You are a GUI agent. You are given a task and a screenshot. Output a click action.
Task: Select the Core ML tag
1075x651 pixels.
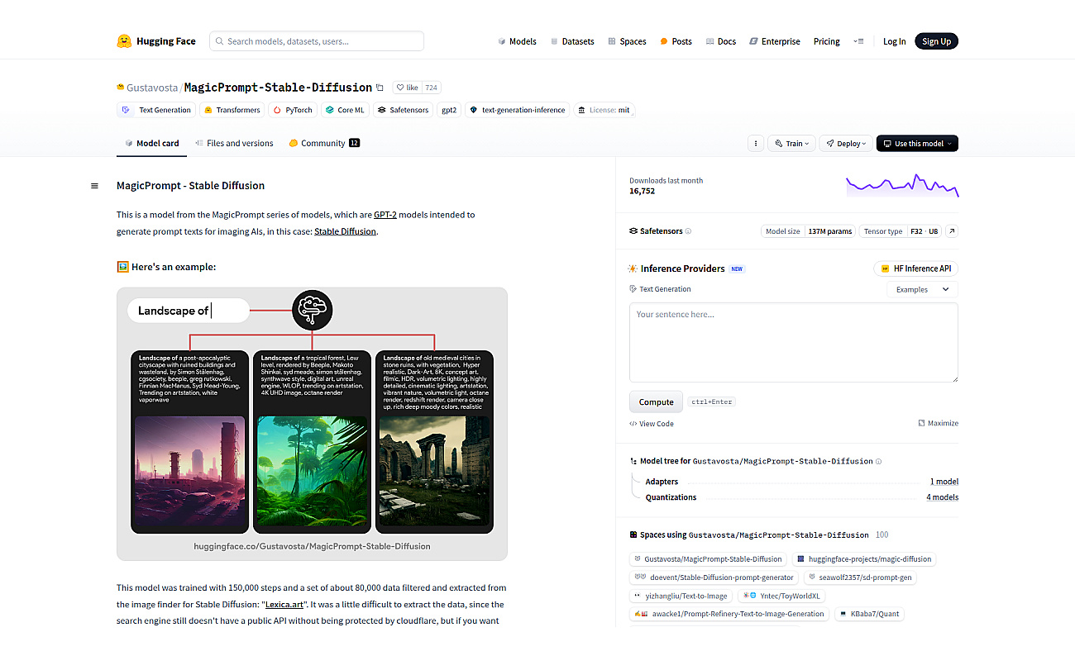(345, 110)
